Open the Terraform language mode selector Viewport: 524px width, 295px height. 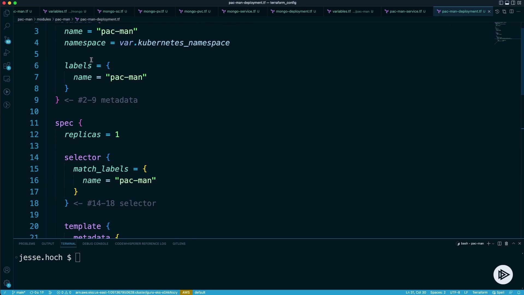click(x=480, y=292)
